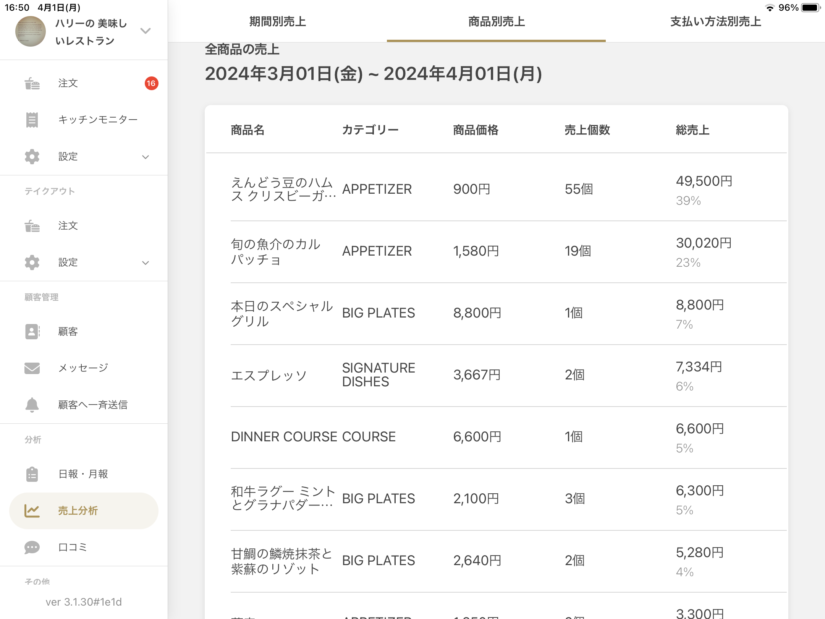Viewport: 825px width, 619px height.
Task: Expand the restaurant name dropdown chevron
Action: [146, 31]
